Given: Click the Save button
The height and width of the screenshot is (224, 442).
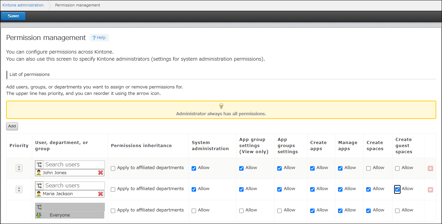Looking at the screenshot, I should pyautogui.click(x=13, y=16).
